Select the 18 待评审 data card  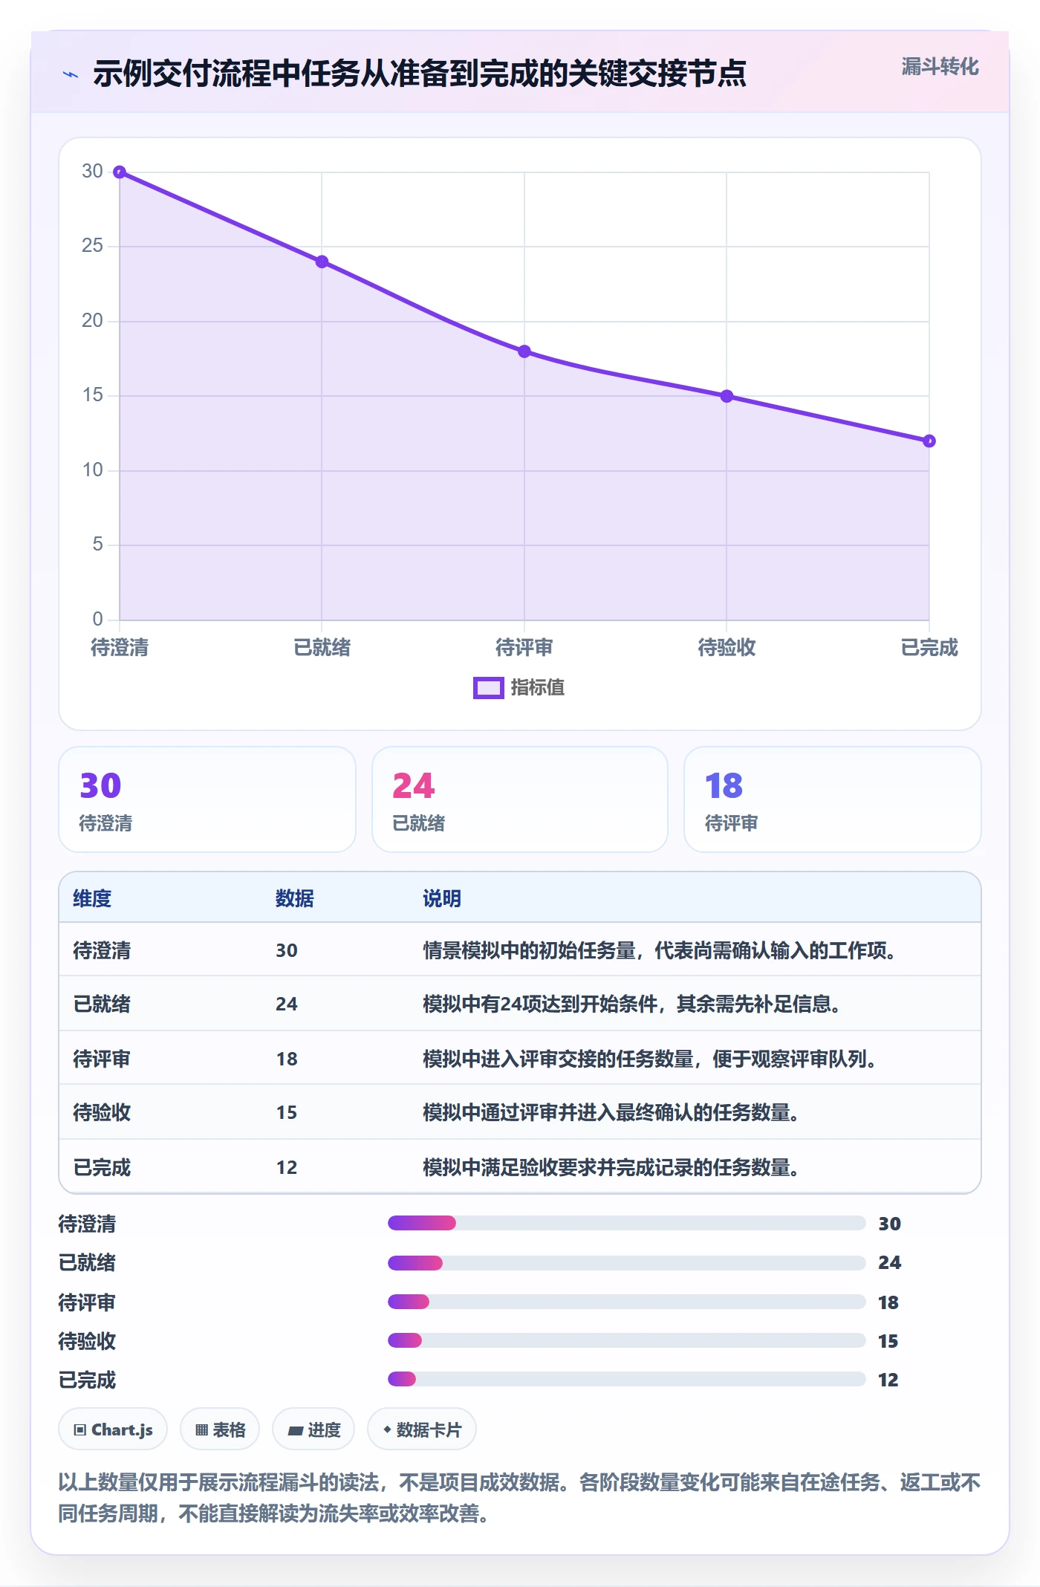pos(833,799)
